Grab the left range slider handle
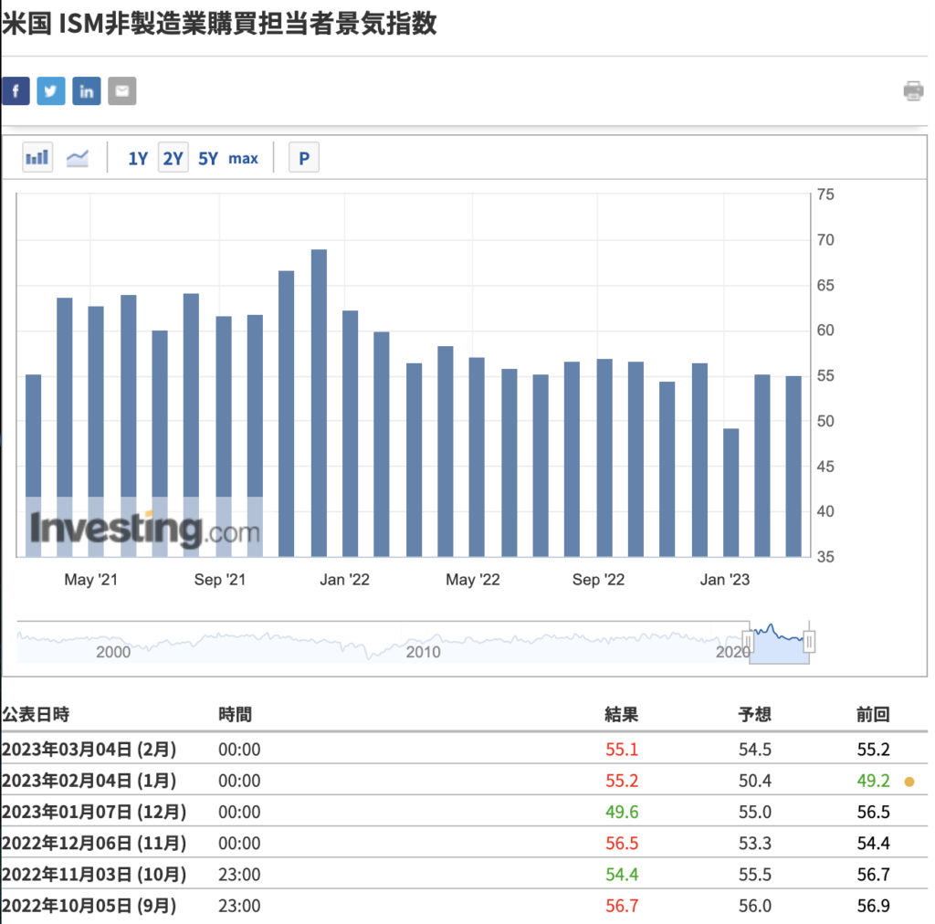Viewport: 935px width, 924px height. [x=748, y=642]
